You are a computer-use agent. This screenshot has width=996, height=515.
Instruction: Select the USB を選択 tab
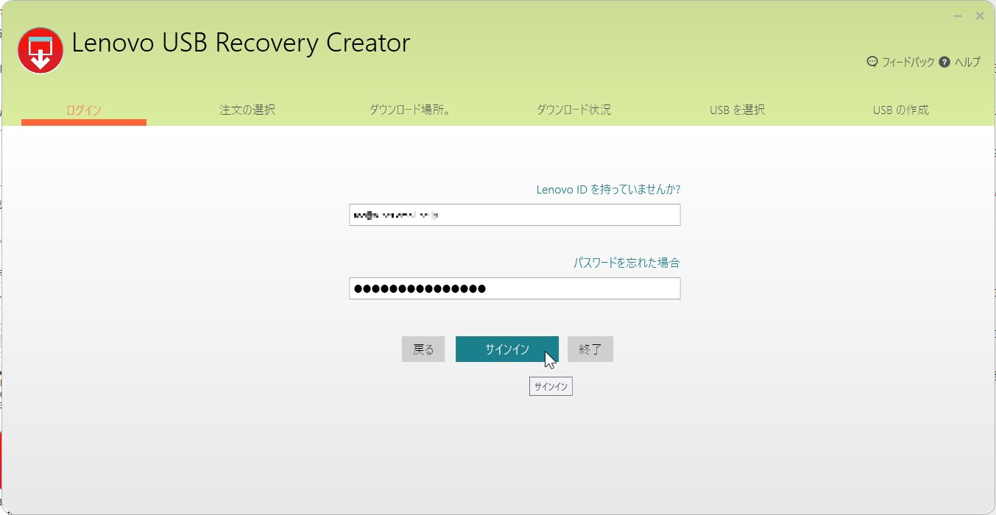(x=737, y=110)
